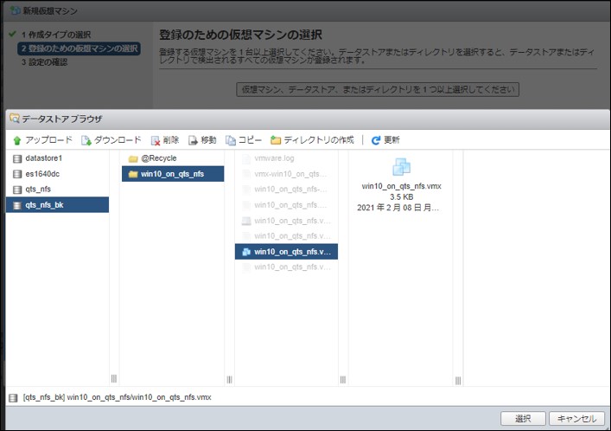Refresh the datastore browser
The width and height of the screenshot is (611, 431).
click(376, 140)
